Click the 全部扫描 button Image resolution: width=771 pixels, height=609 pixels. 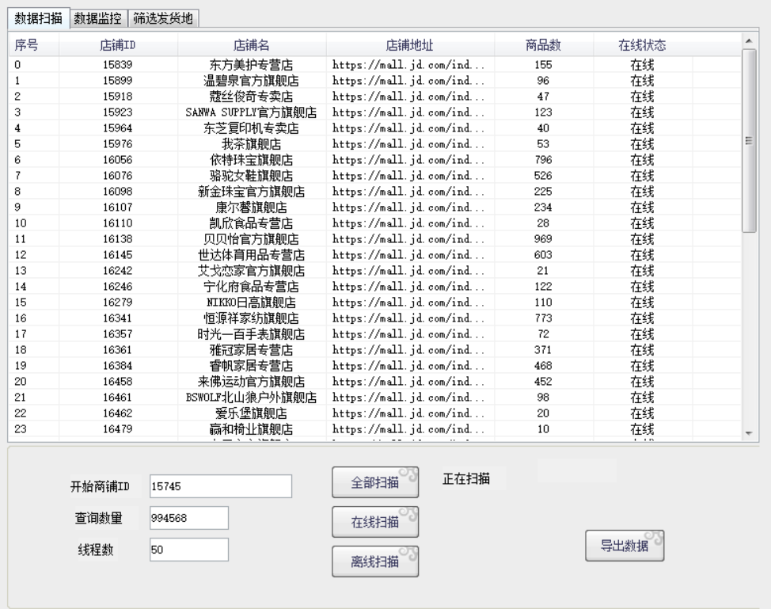(374, 484)
